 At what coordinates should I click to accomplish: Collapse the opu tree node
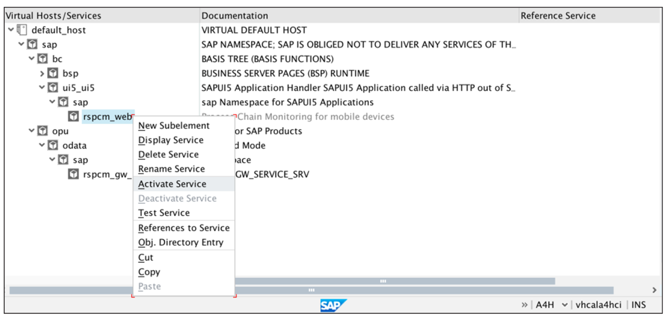(31, 130)
